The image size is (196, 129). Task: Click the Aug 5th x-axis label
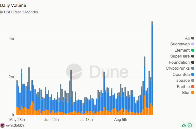[121, 120]
